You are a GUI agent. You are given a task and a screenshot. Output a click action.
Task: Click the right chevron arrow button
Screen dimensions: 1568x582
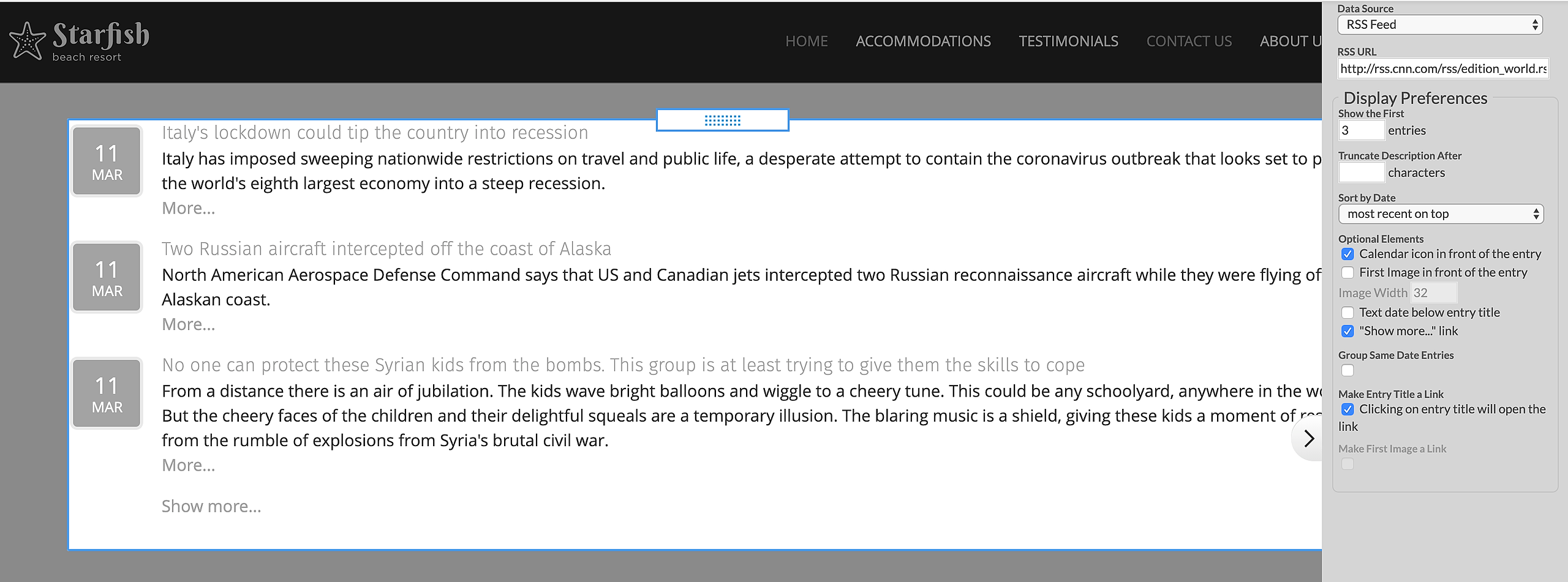[x=1309, y=438]
